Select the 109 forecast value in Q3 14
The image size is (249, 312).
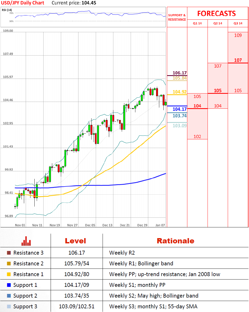pos(238,35)
